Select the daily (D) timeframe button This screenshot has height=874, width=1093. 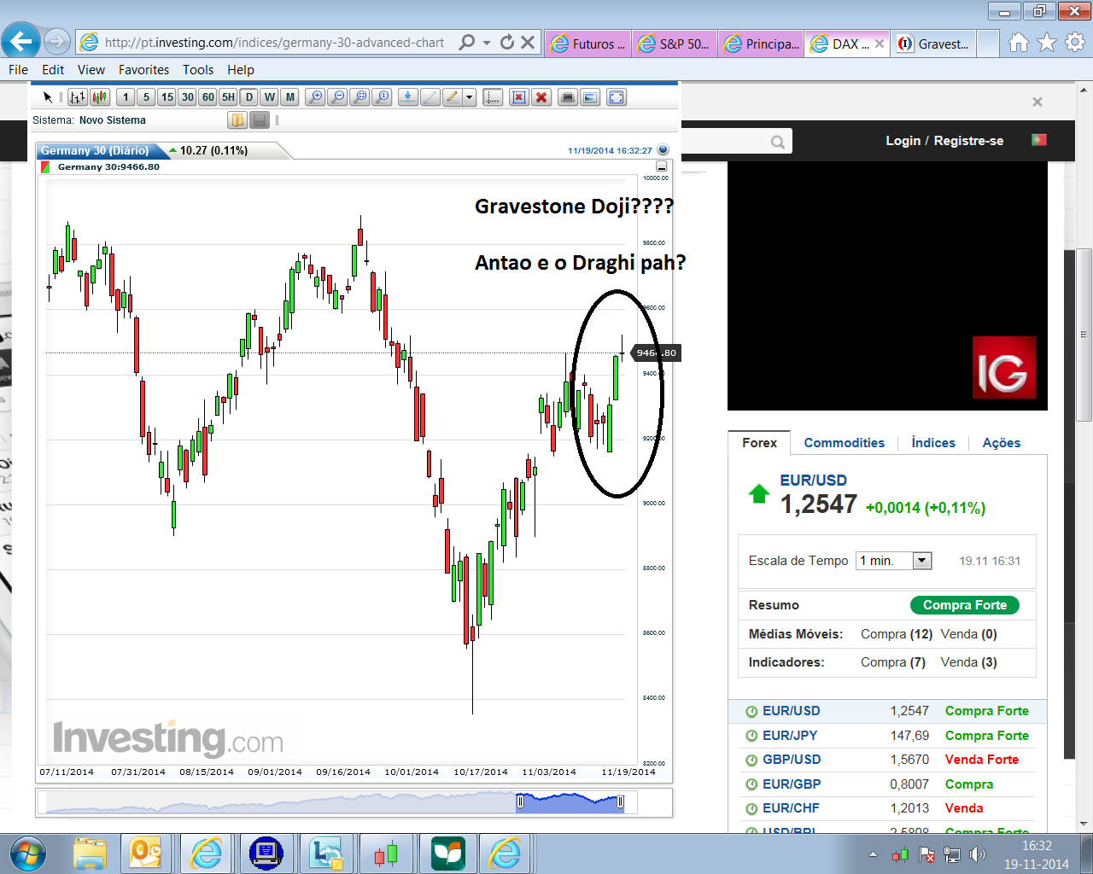[x=248, y=97]
